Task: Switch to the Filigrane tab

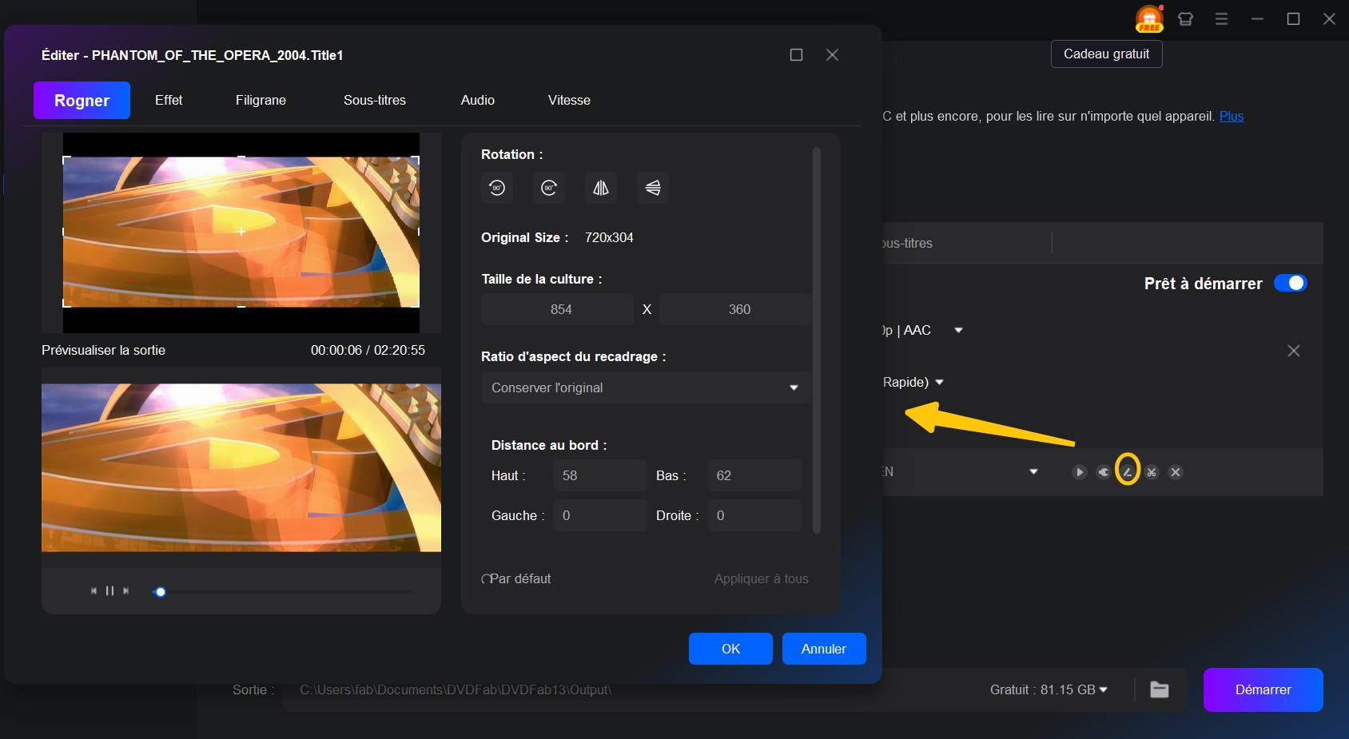Action: click(261, 100)
